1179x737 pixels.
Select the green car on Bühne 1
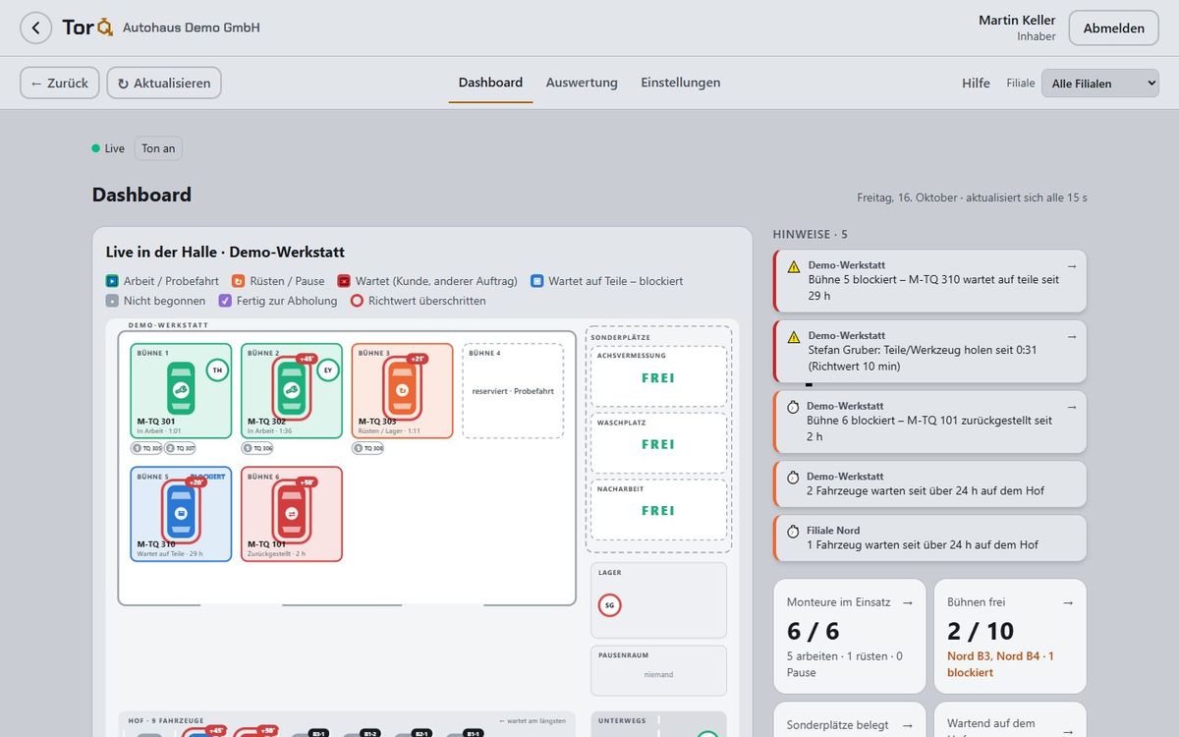click(181, 388)
